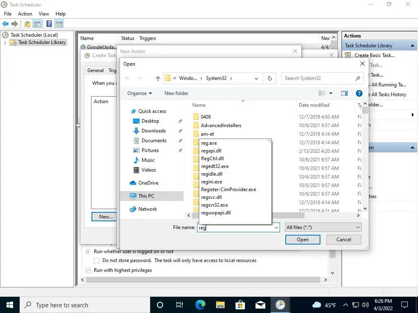Select the AdvancedInstallers folder
The image size is (418, 313).
tap(221, 126)
